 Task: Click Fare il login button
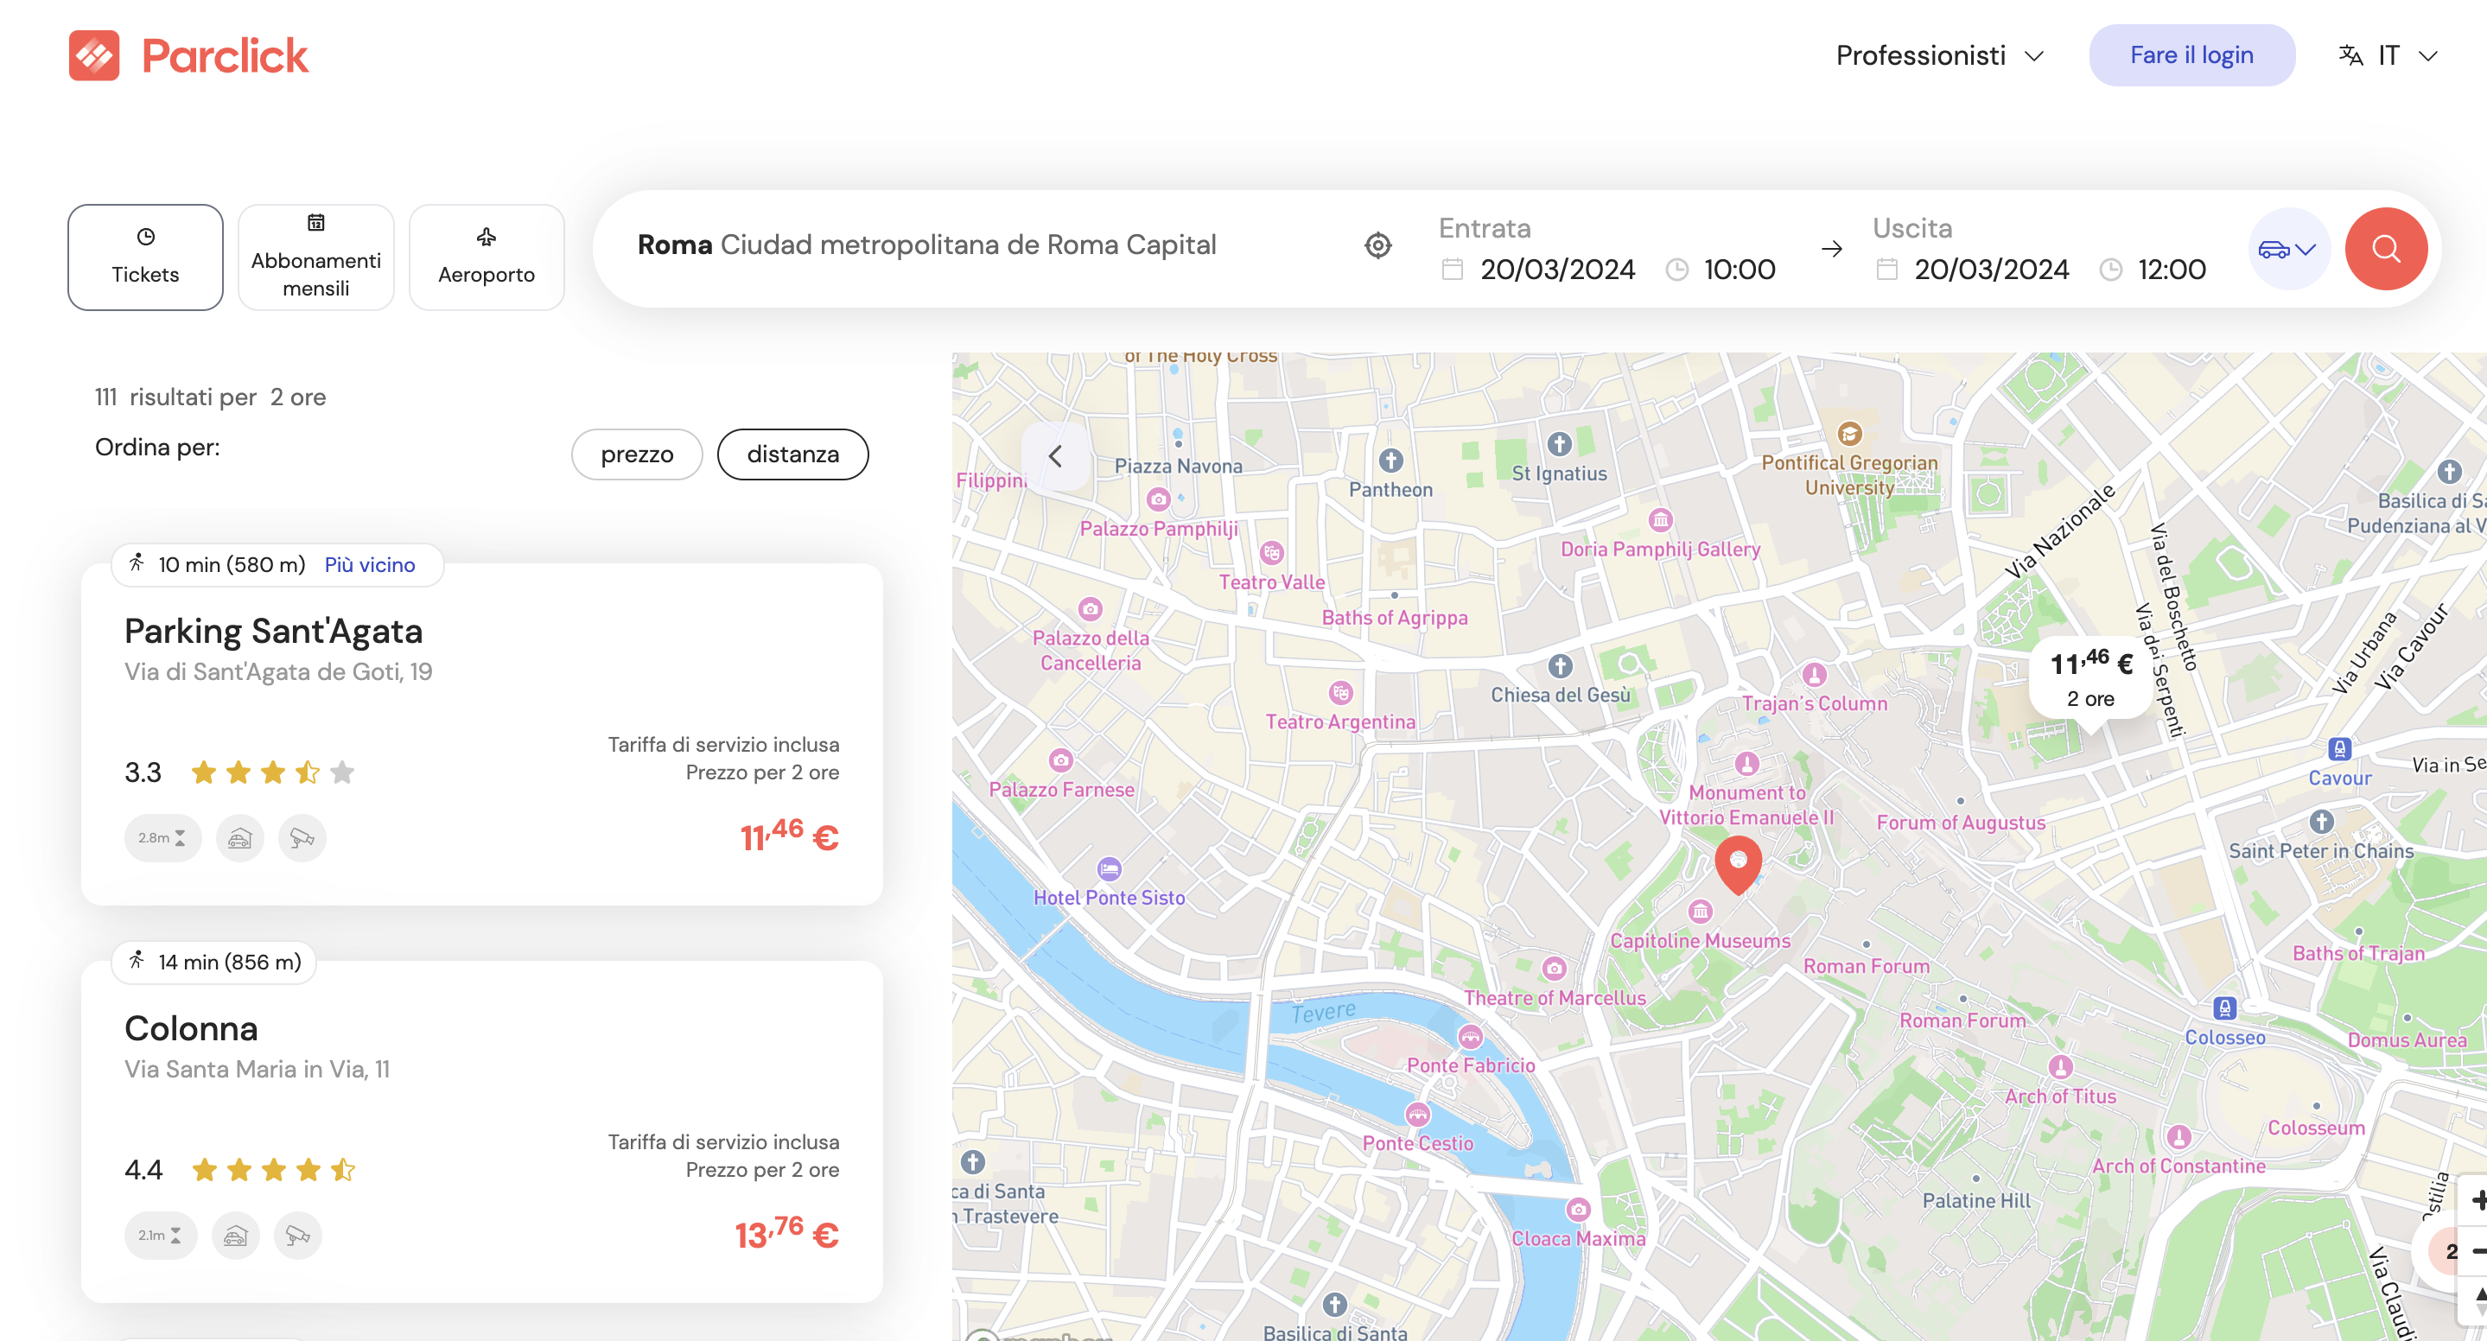pos(2191,55)
